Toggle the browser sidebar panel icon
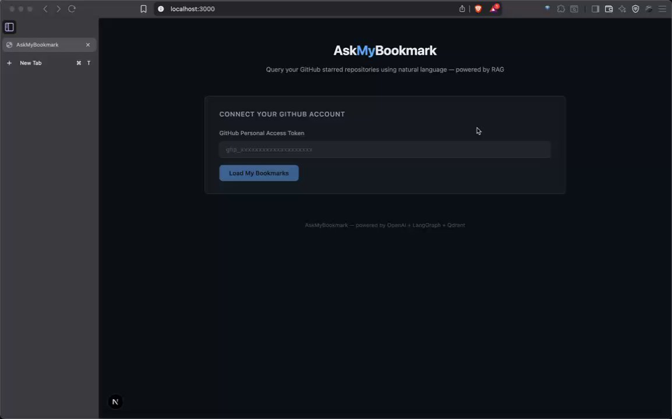The image size is (672, 419). click(595, 9)
